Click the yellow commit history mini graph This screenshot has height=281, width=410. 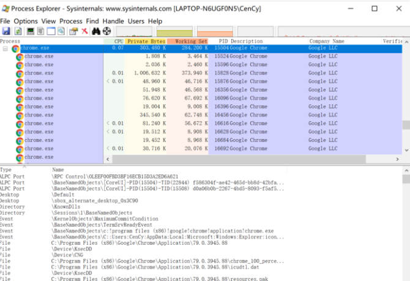pyautogui.click(x=174, y=31)
